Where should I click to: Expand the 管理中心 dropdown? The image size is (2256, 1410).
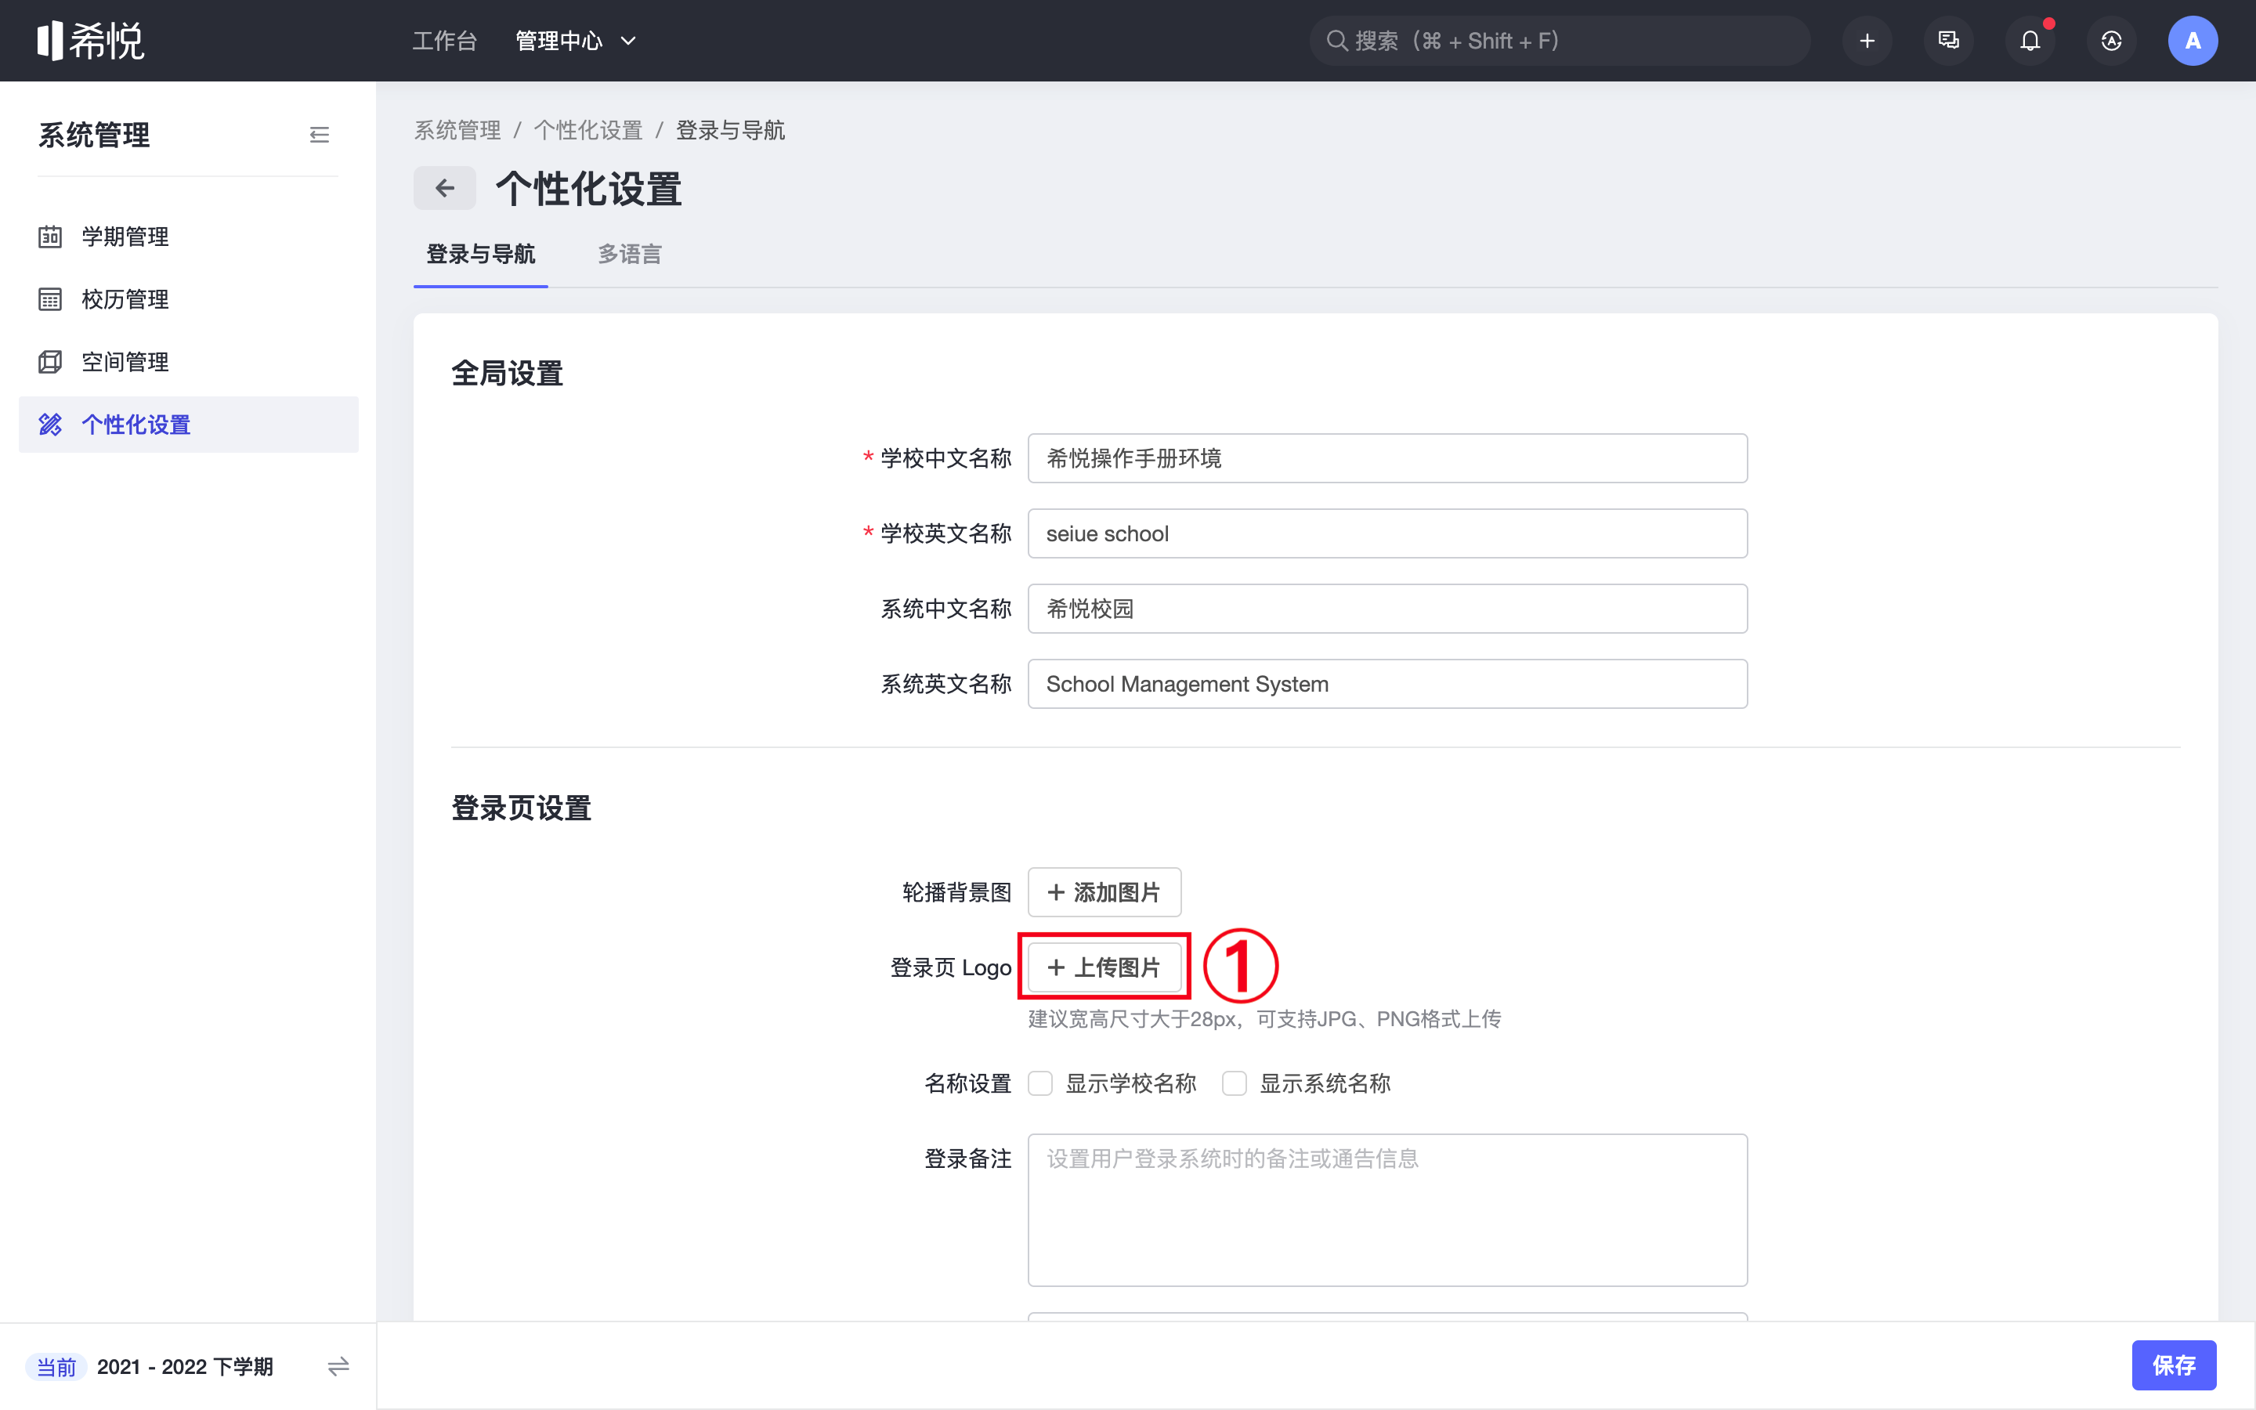pyautogui.click(x=576, y=41)
